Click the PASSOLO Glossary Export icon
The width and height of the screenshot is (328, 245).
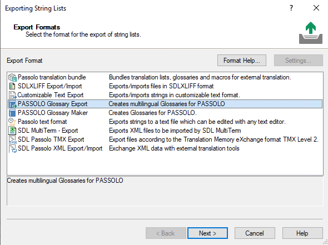tap(12, 104)
